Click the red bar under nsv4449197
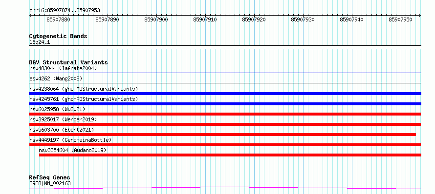The width and height of the screenshot is (435, 194). 225,145
